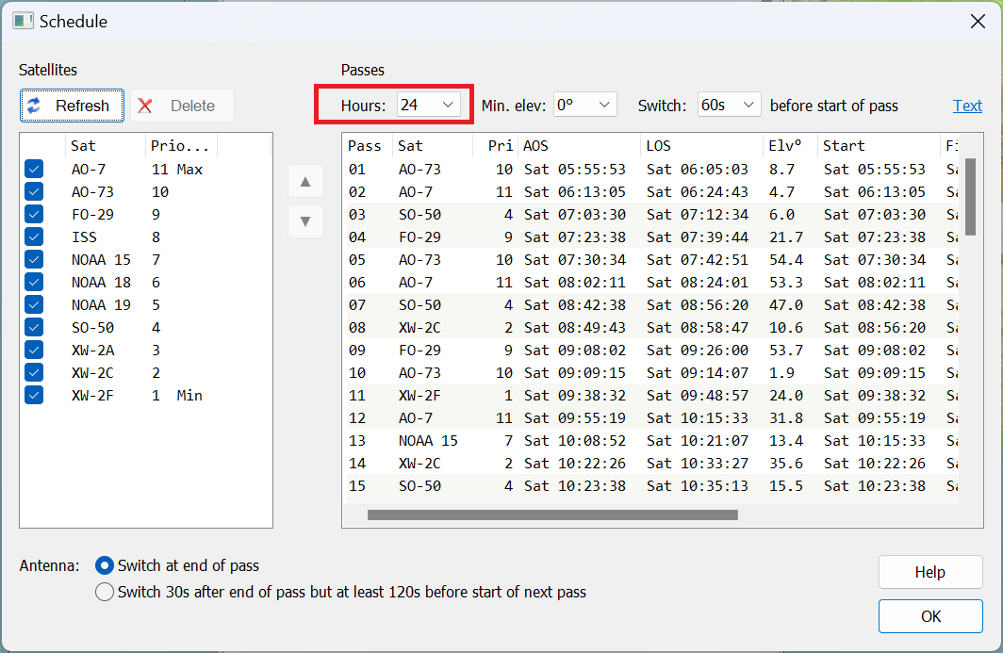Viewport: 1003px width, 653px height.
Task: Choose 'Switch 30s after end of pass' option
Action: pos(106,593)
